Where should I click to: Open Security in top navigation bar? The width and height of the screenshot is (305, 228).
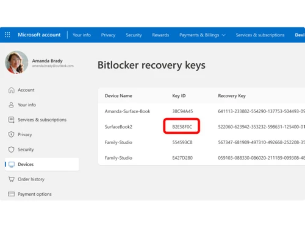(134, 35)
